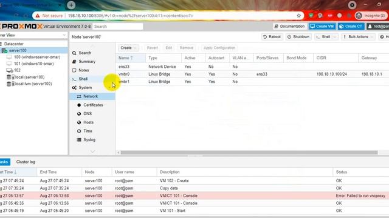Open the Time settings item
Screen dimensions: 389x218
click(x=88, y=131)
